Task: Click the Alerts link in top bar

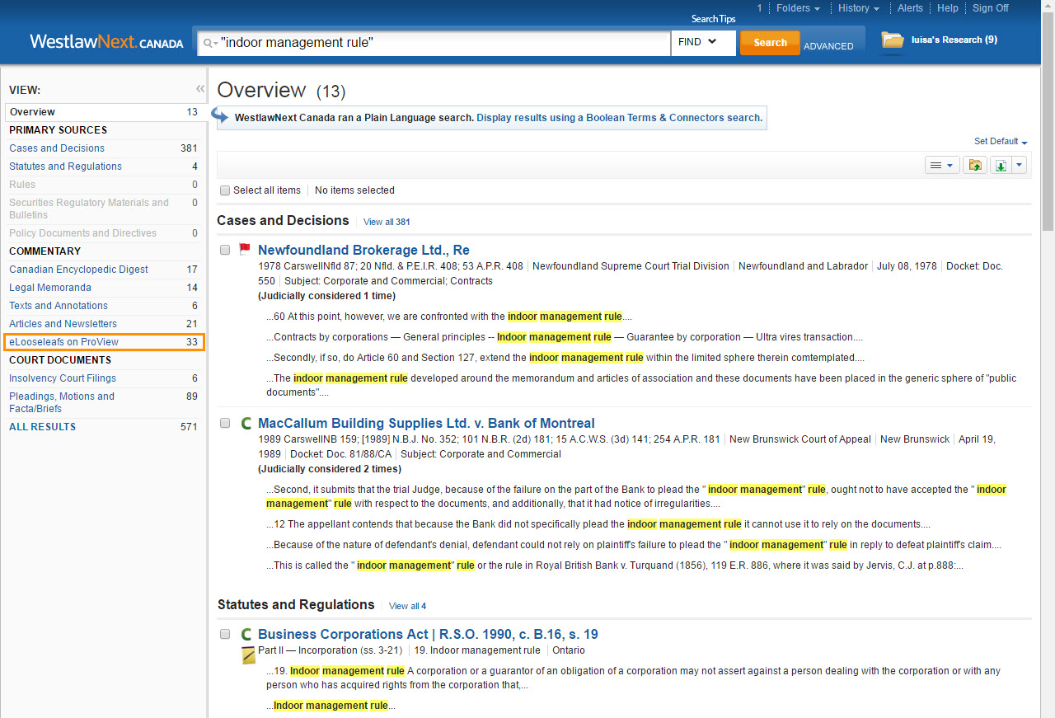Action: tap(910, 8)
